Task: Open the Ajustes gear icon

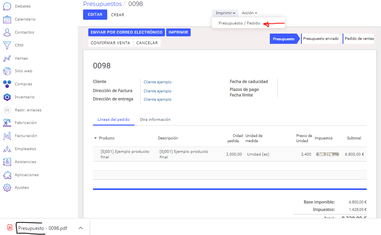Action: 7,188
